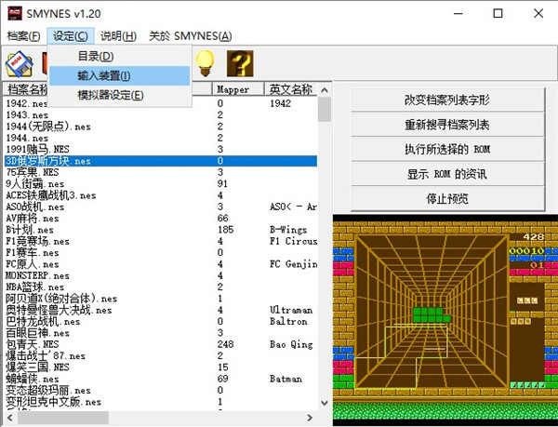Select 变形坦克中文版.nes row
Viewport: 558px width, 427px height.
pyautogui.click(x=161, y=402)
